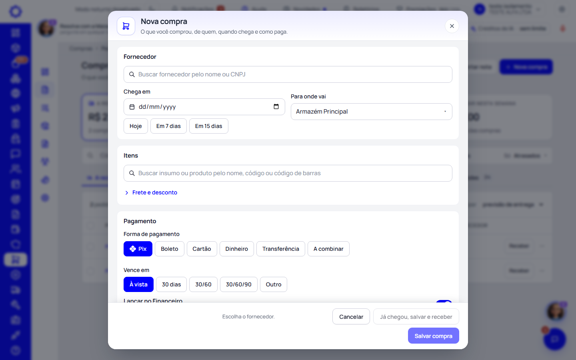Set due date to 30 dias
The image size is (576, 360).
point(172,284)
